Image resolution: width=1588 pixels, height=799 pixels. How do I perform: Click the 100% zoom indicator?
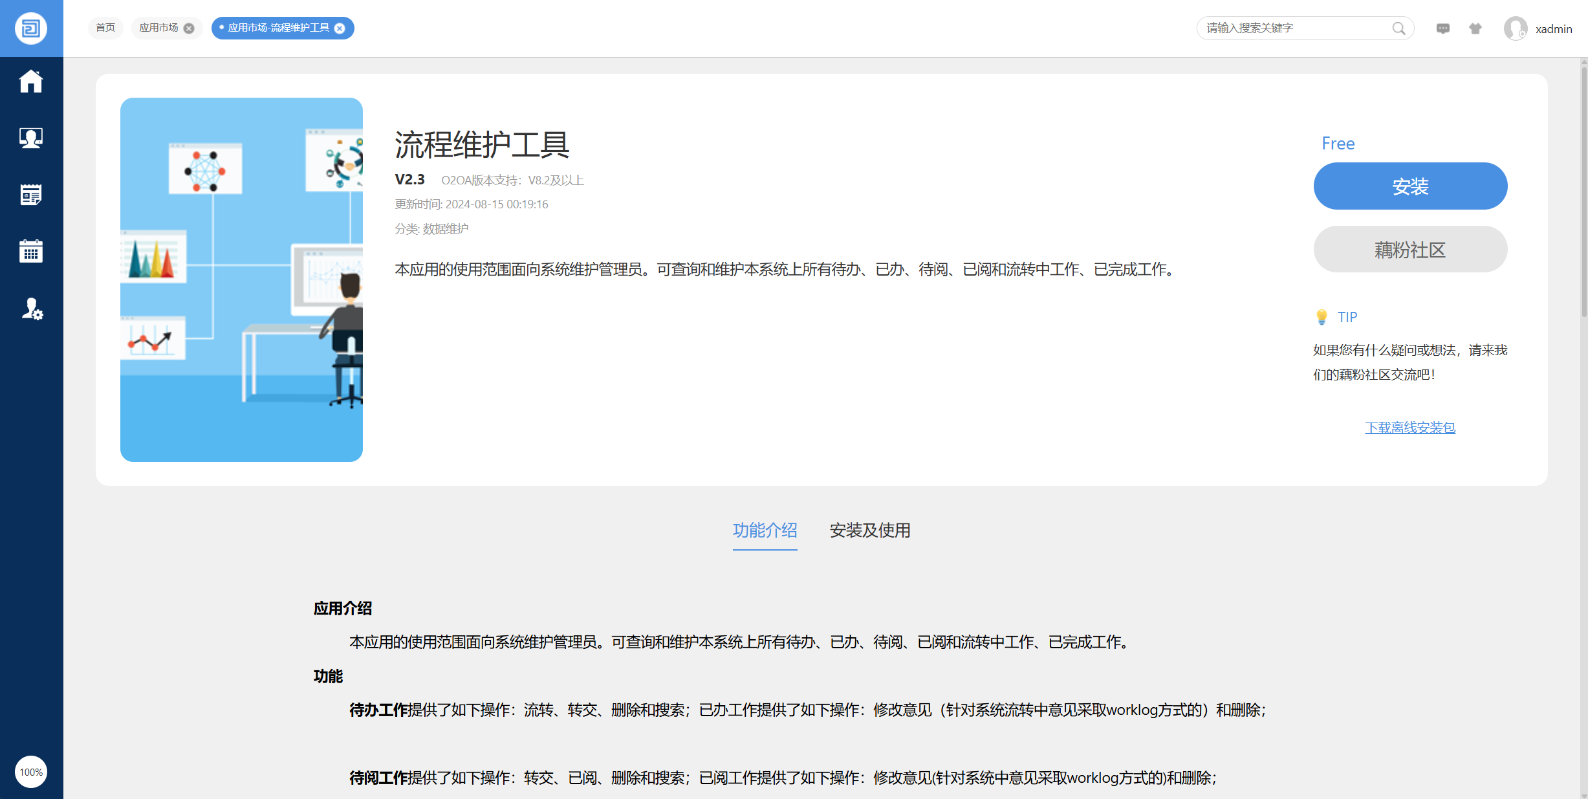[31, 772]
